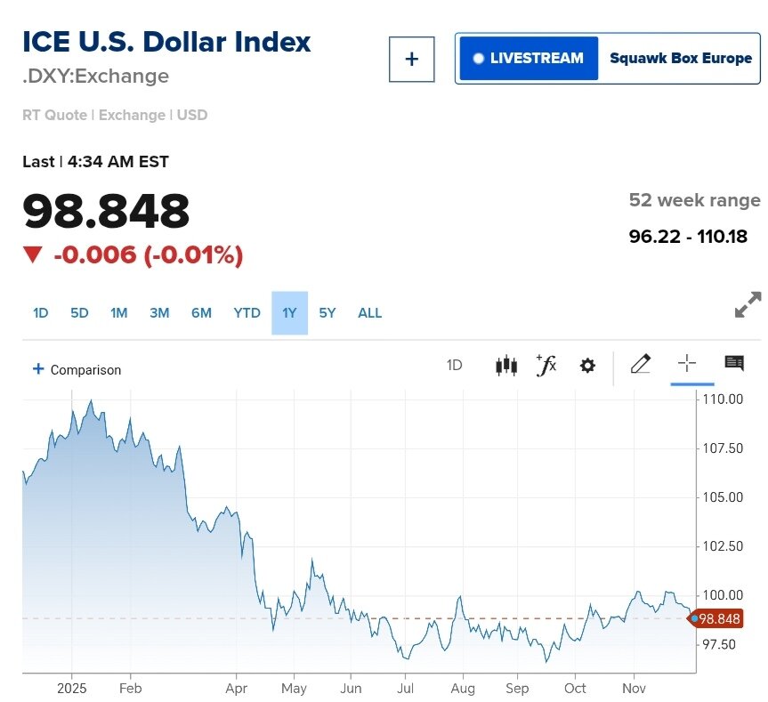This screenshot has width=768, height=702.
Task: Add DXY to watchlist with plus button
Action: (x=411, y=60)
